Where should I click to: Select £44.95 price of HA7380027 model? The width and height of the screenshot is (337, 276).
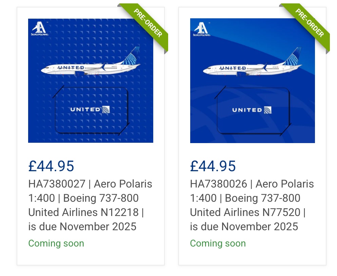click(x=51, y=166)
